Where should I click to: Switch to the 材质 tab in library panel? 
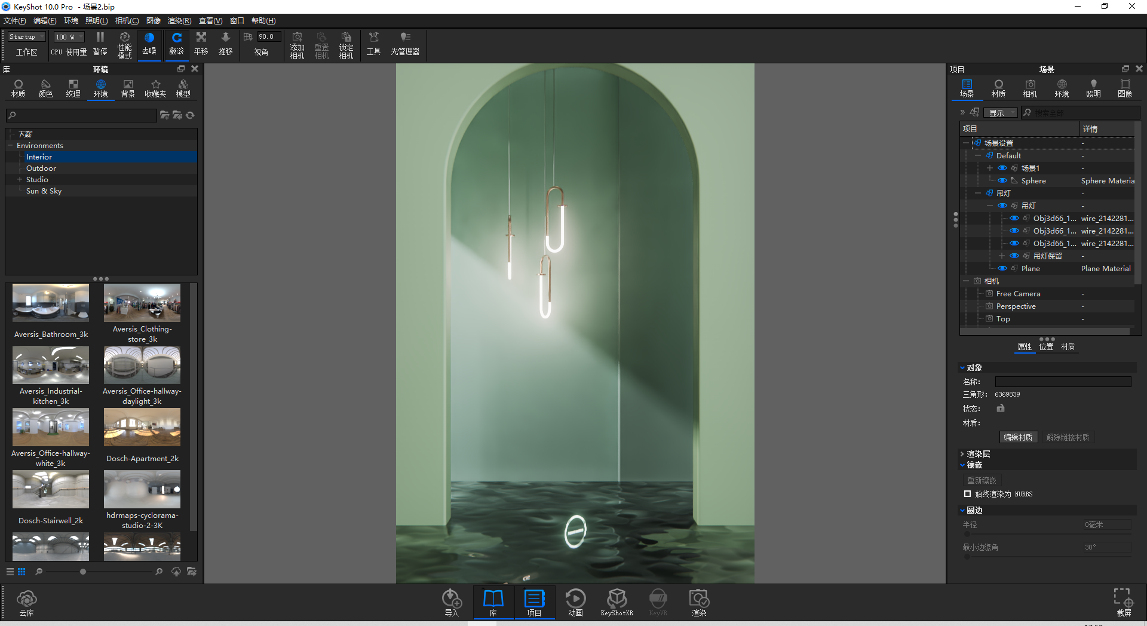pos(19,88)
